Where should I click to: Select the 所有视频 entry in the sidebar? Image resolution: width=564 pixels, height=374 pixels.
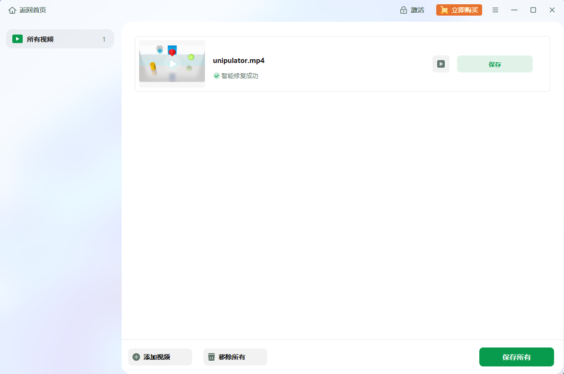click(x=60, y=39)
